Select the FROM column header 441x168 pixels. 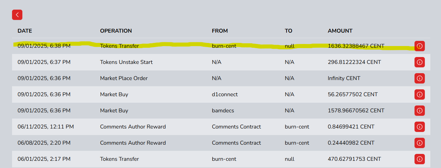pyautogui.click(x=220, y=31)
